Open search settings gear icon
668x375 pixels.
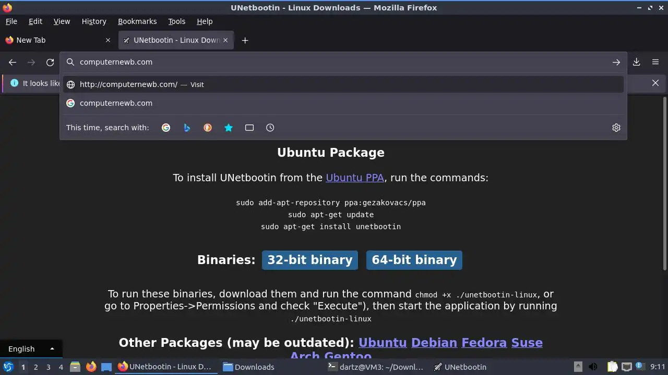click(616, 128)
